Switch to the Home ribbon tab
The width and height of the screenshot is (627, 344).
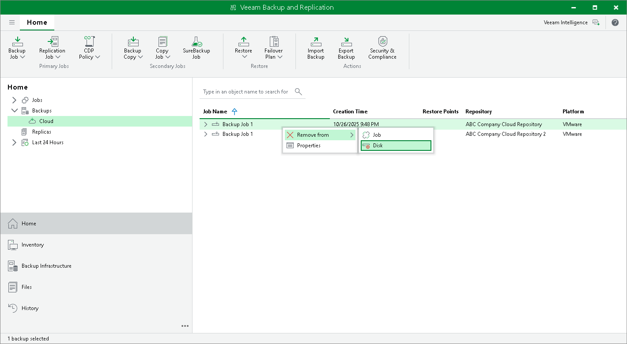tap(37, 22)
